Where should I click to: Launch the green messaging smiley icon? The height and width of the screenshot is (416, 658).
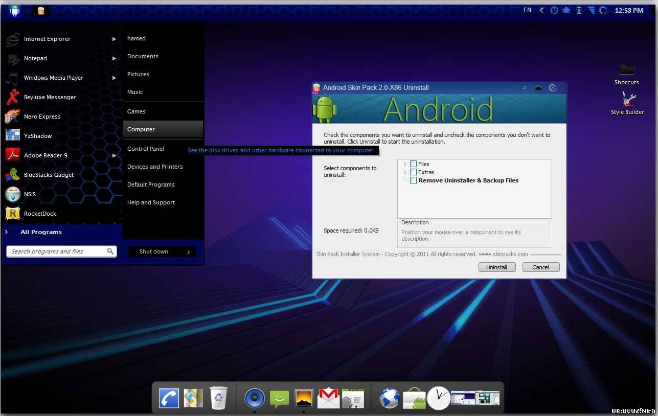279,399
